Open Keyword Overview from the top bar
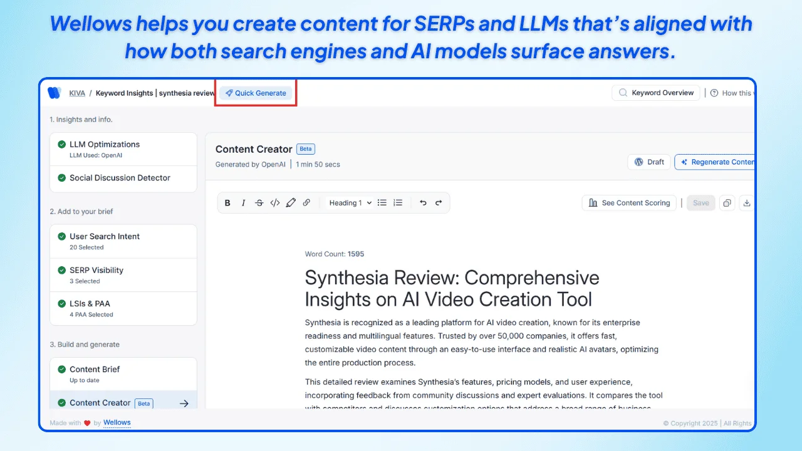 [655, 92]
